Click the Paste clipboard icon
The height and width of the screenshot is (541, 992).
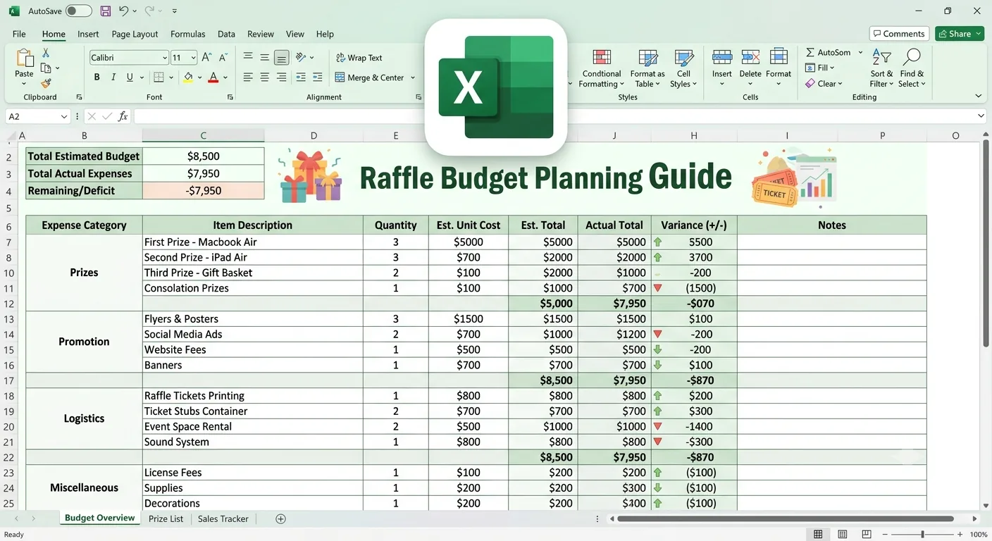pos(25,58)
